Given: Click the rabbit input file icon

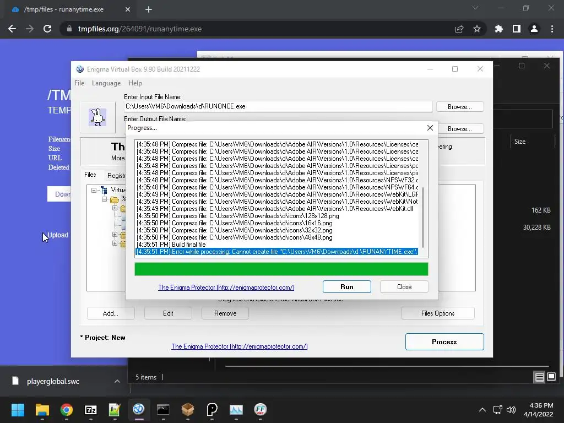Looking at the screenshot, I should 97,117.
